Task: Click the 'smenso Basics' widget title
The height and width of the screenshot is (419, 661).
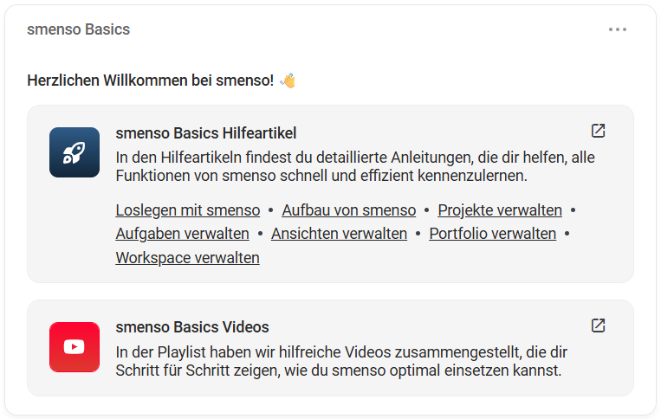Action: point(78,29)
